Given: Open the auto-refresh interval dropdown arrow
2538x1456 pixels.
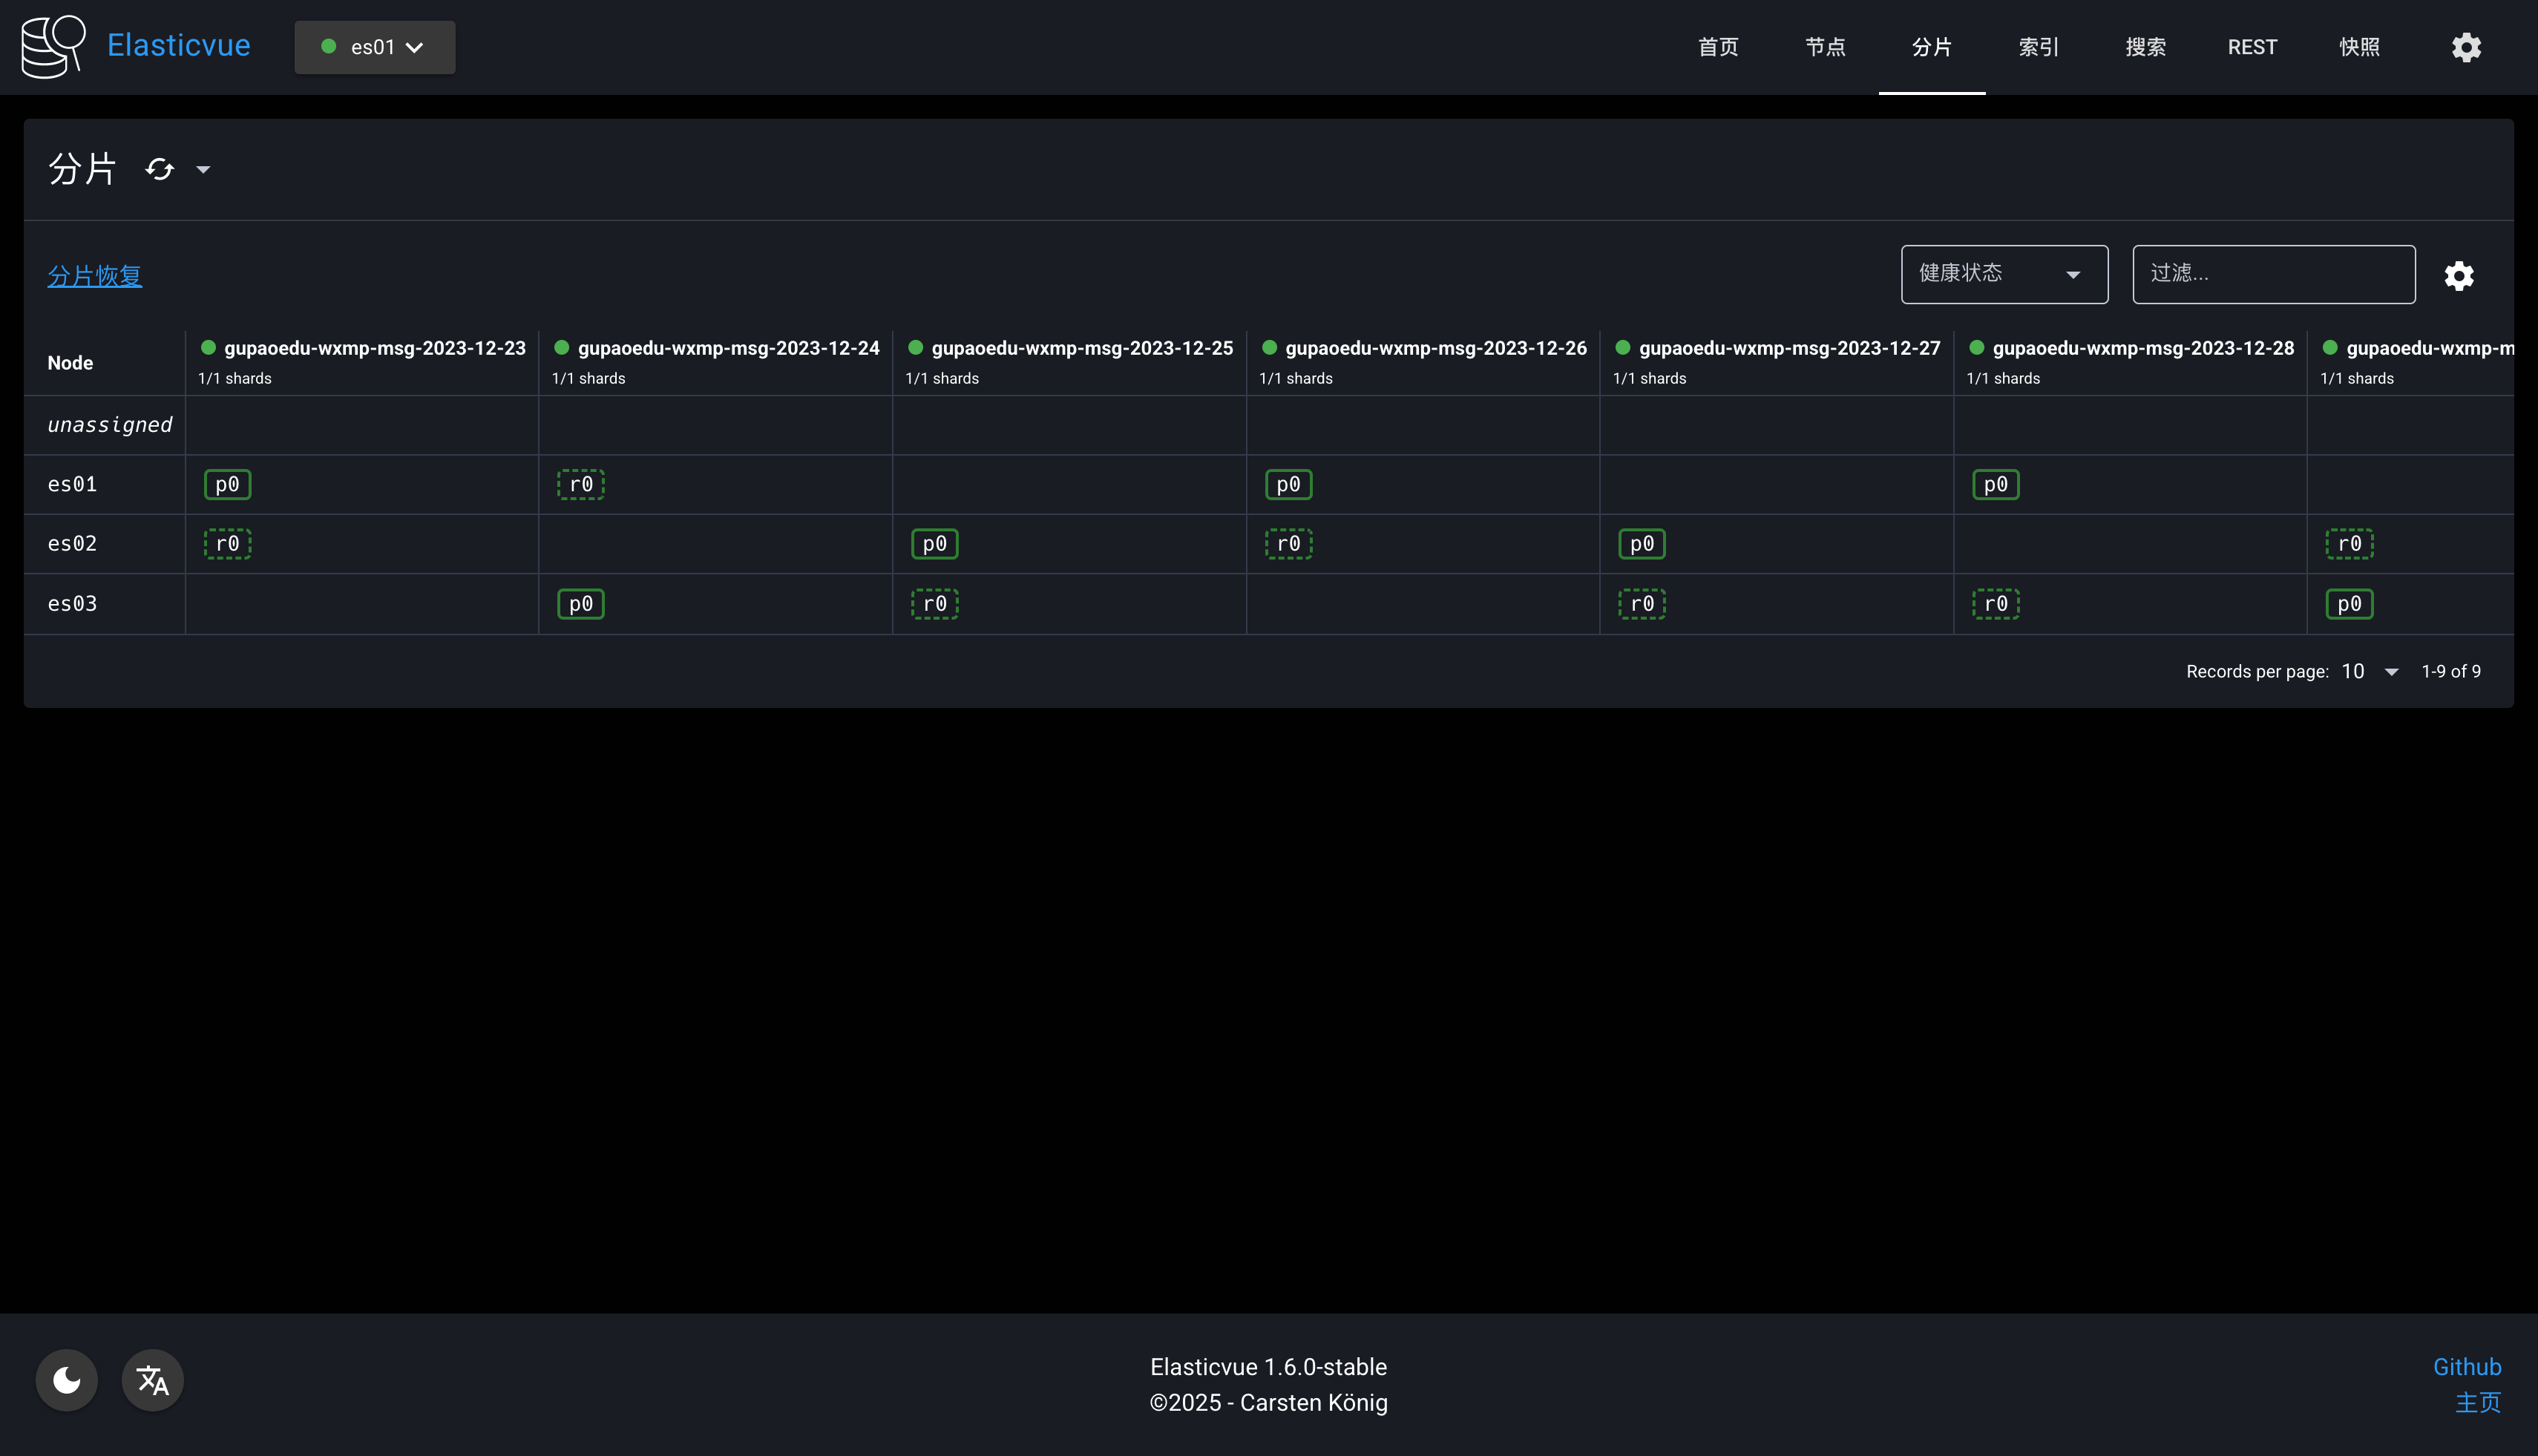Looking at the screenshot, I should click(x=203, y=170).
